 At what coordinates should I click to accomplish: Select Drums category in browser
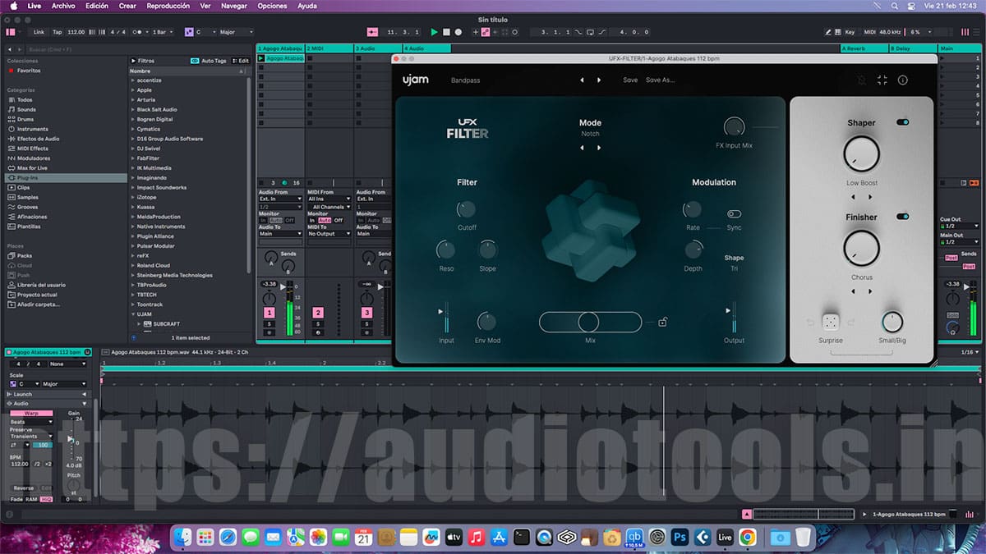pos(25,119)
